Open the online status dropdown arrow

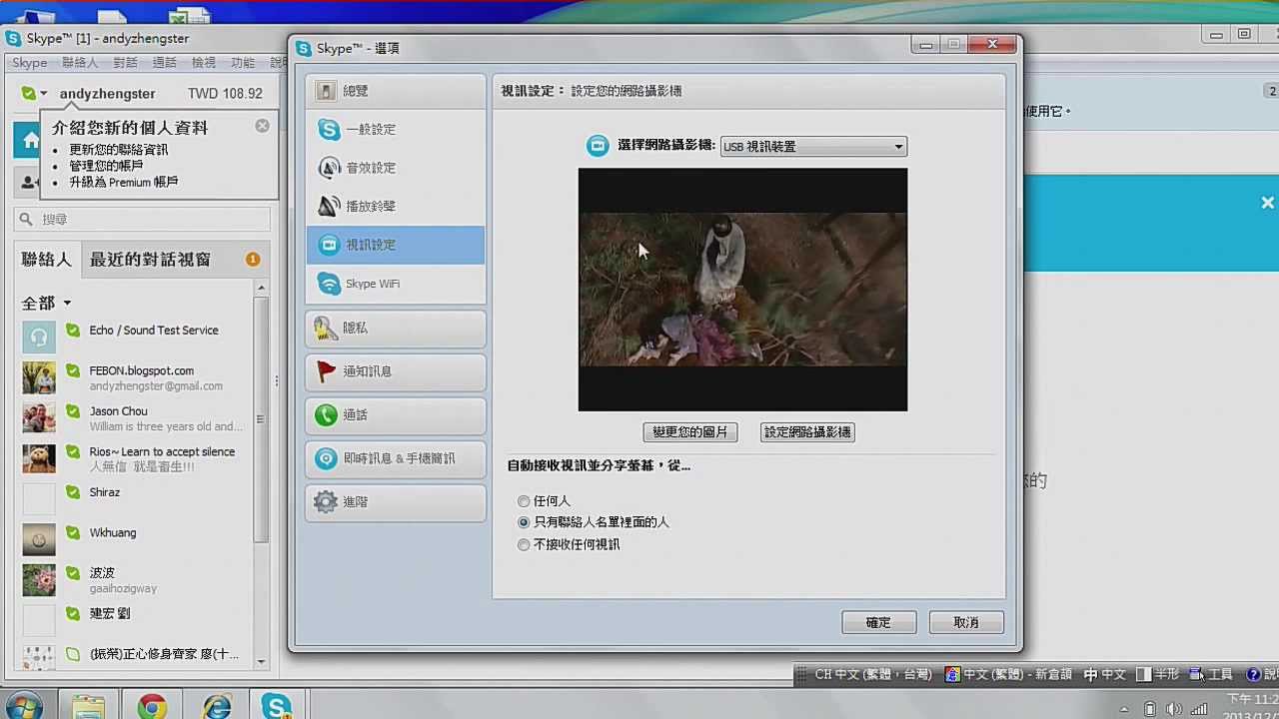pos(43,94)
